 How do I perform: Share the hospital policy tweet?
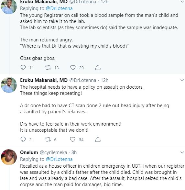pos(98,140)
